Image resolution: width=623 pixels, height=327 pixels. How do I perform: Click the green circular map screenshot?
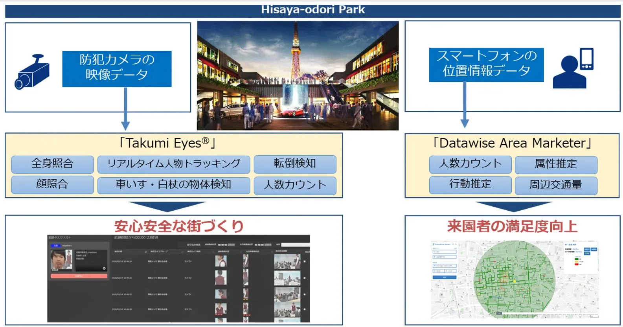(515, 279)
